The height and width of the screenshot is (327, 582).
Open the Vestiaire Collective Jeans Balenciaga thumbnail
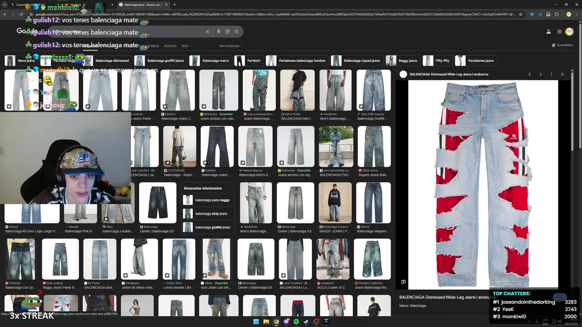pos(372,259)
